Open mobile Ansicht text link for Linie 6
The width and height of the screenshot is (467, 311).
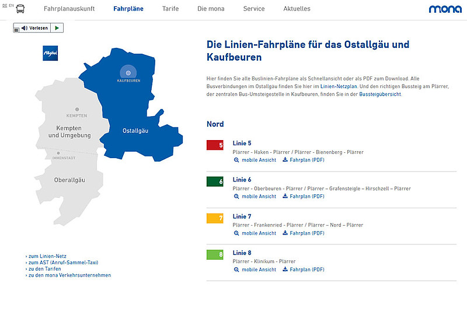tap(259, 197)
